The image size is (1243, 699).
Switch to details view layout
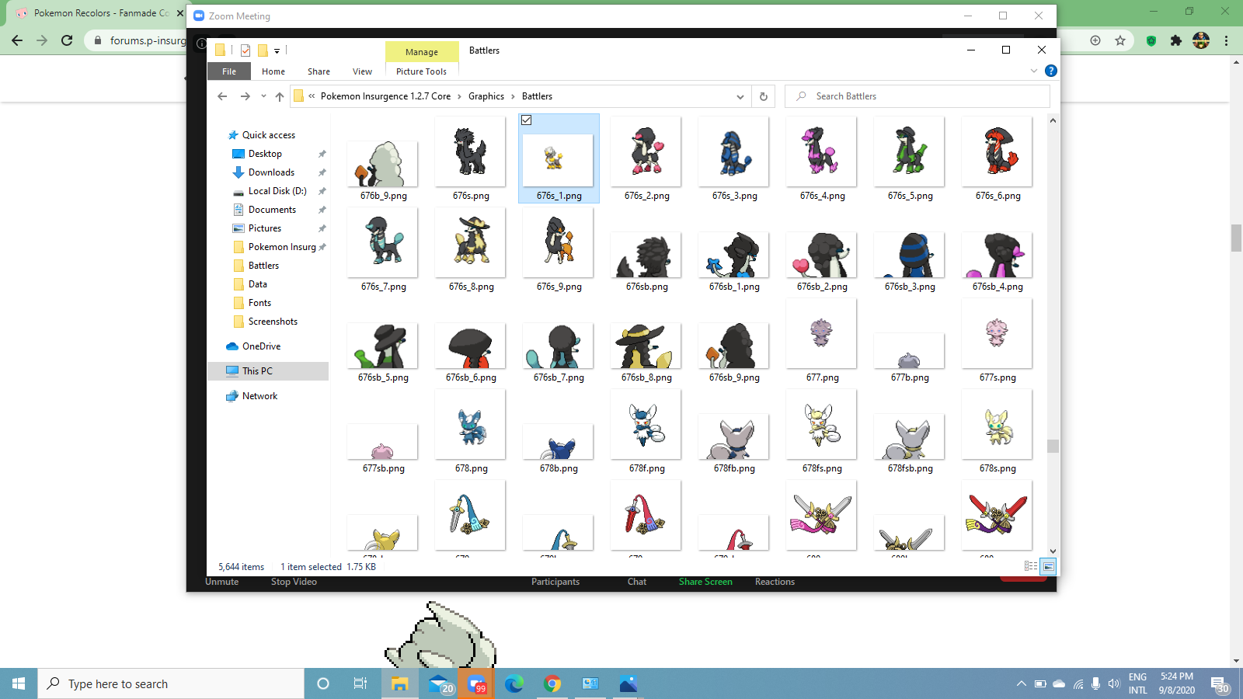click(x=1031, y=566)
